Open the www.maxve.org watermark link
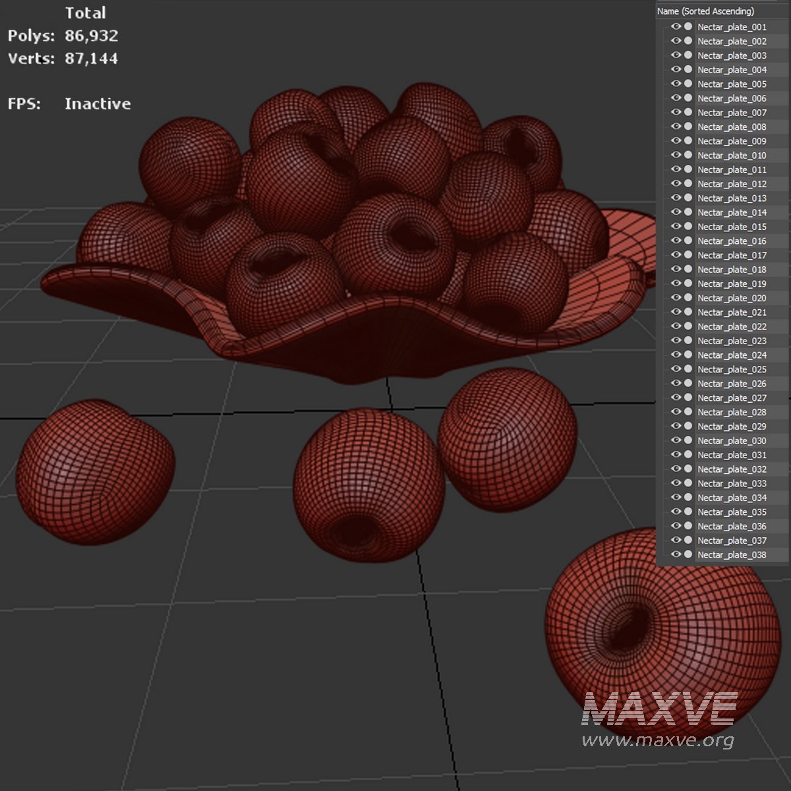Viewport: 791px width, 791px height. click(x=657, y=740)
